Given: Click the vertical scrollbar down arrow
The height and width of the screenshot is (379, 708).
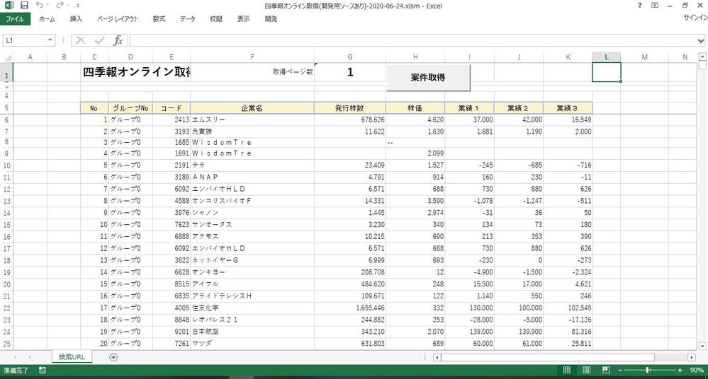Looking at the screenshot, I should 702,346.
